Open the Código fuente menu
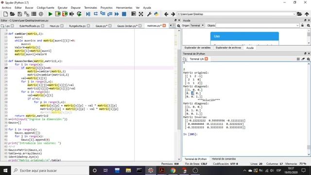311x175 pixels. 45,8
